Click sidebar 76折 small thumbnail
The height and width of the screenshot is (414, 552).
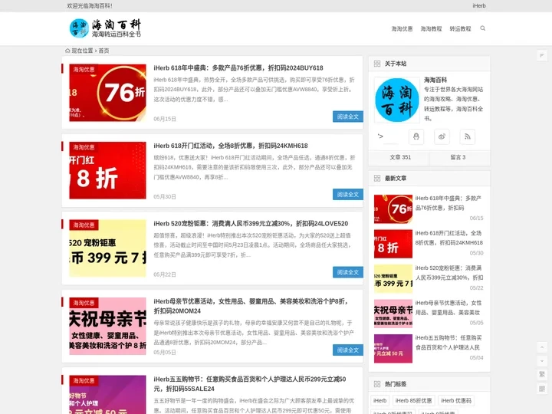(393, 209)
